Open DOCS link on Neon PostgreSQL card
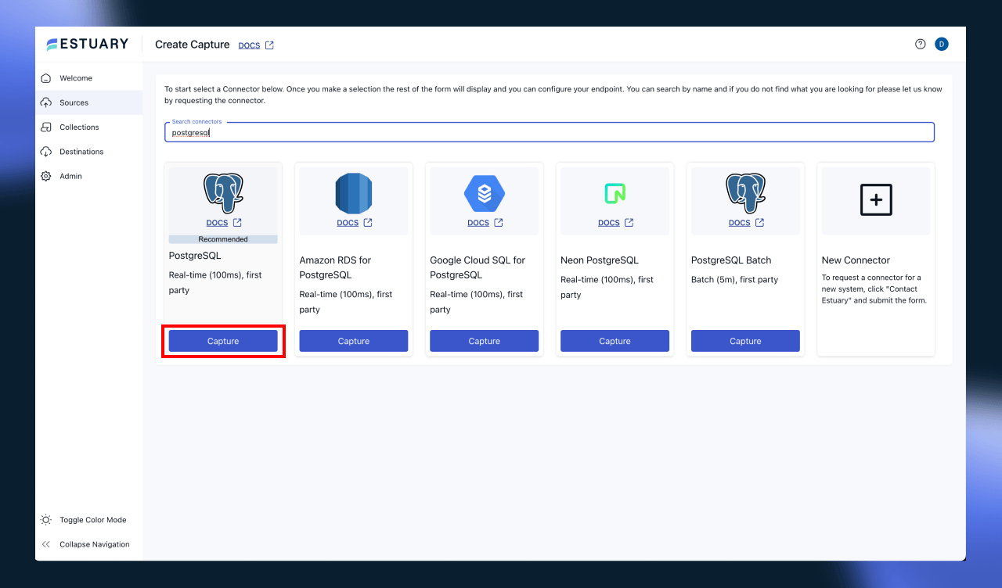The image size is (1002, 588). pyautogui.click(x=609, y=223)
